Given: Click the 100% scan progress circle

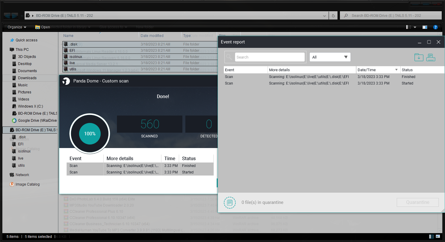Looking at the screenshot, I should click(x=90, y=134).
